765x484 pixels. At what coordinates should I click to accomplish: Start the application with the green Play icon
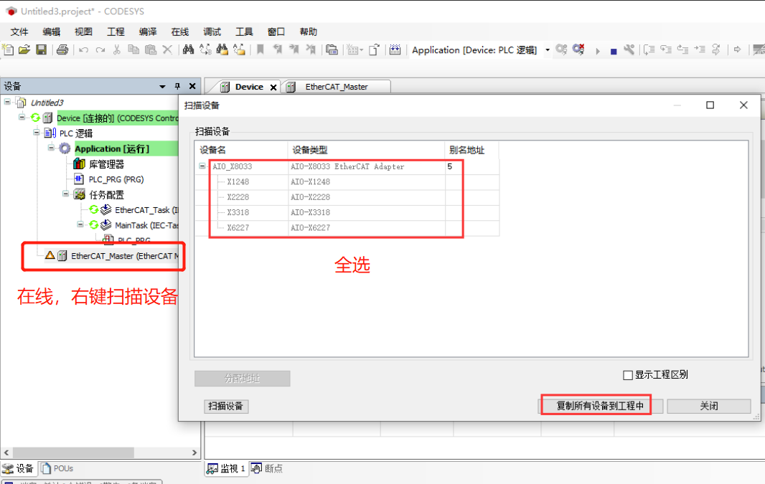point(598,50)
